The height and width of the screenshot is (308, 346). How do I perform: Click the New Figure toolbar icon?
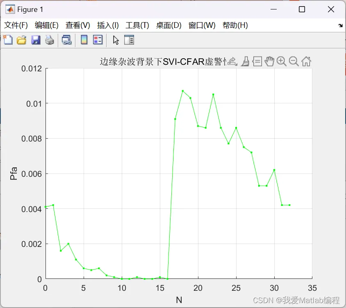tap(8, 40)
